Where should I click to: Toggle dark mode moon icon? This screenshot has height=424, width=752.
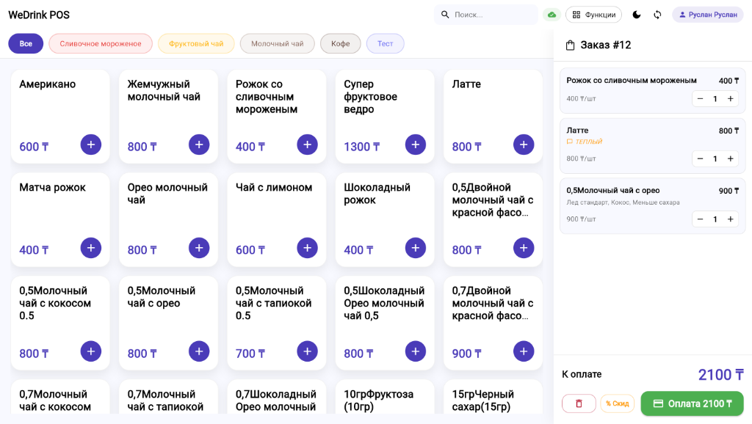click(637, 15)
